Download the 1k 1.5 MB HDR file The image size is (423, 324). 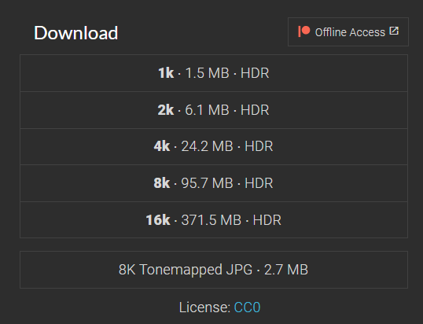pos(214,73)
